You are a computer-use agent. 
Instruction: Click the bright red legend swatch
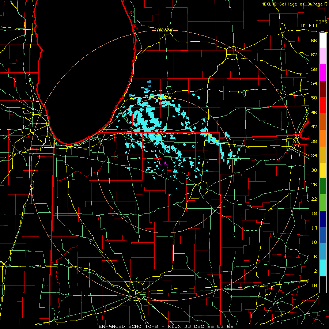coord(323,105)
